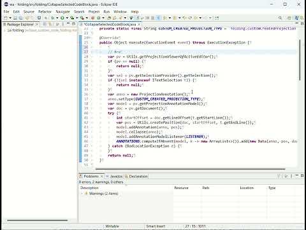Open the Project menu
Viewport: 306px width, 230px height.
[94, 11]
